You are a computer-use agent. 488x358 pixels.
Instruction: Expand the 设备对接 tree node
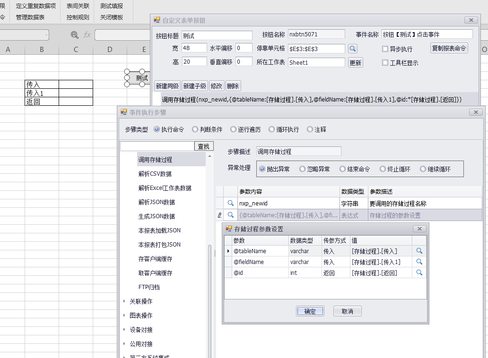(x=124, y=330)
